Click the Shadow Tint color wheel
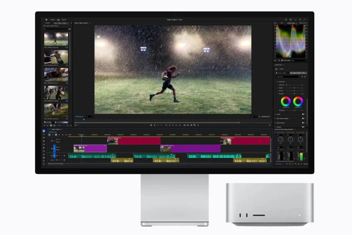This screenshot has height=235, width=352. point(286,102)
